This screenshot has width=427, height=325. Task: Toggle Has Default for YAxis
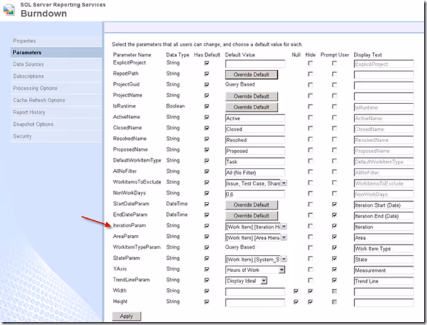(207, 269)
